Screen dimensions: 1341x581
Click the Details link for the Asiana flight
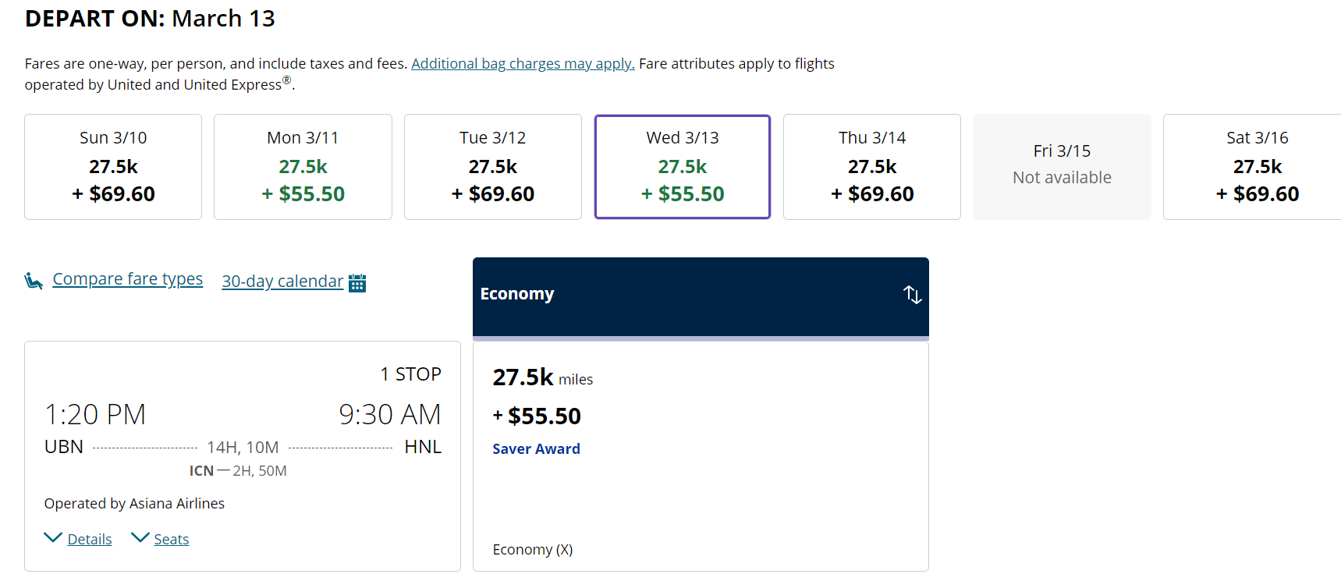click(x=90, y=540)
